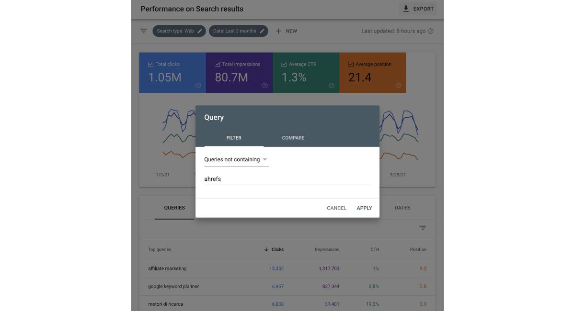
Task: Click the 1,317,703 impressions value
Action: [329, 269]
